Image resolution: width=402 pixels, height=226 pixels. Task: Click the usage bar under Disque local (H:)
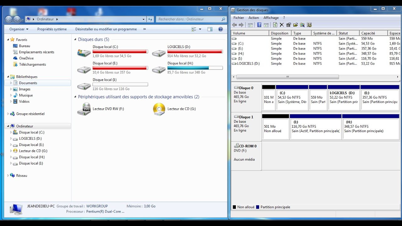195,68
